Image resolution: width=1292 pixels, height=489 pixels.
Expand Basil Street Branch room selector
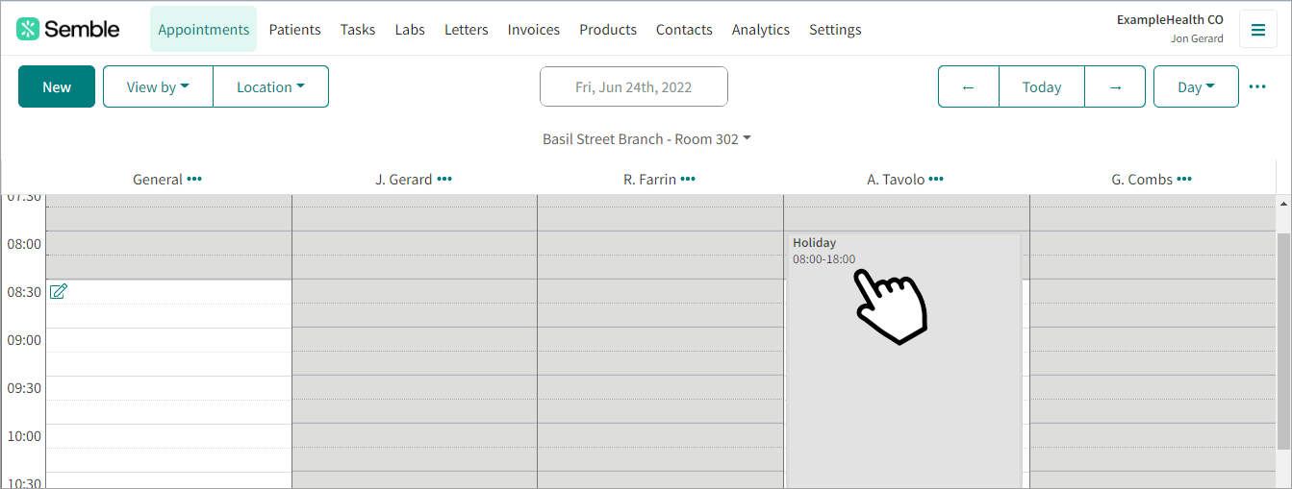tap(646, 139)
